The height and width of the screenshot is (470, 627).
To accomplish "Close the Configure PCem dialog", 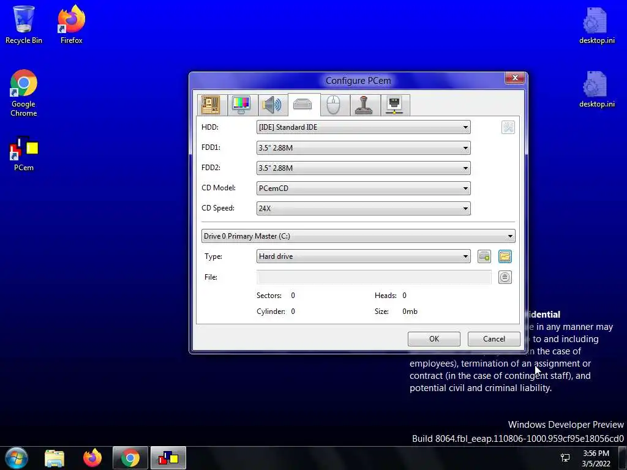I will point(515,78).
